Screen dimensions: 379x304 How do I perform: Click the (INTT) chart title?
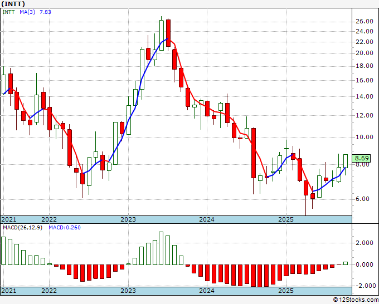click(x=13, y=4)
